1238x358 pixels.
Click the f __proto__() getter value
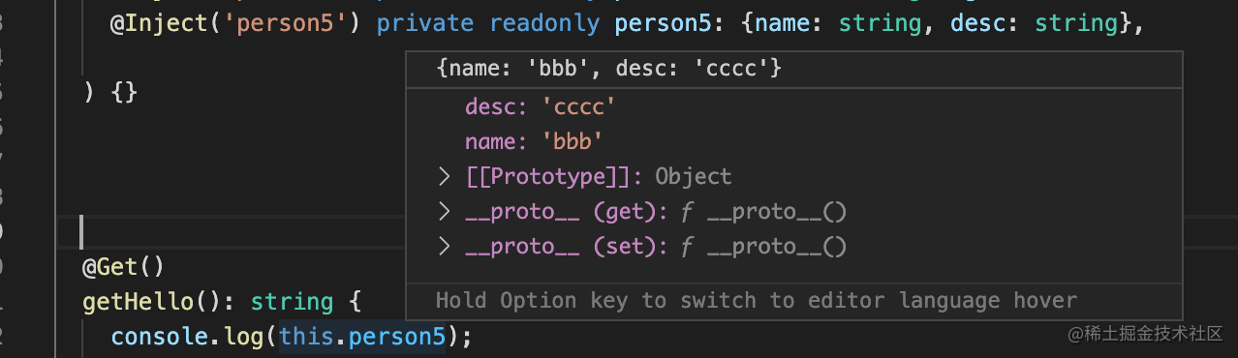tap(764, 212)
